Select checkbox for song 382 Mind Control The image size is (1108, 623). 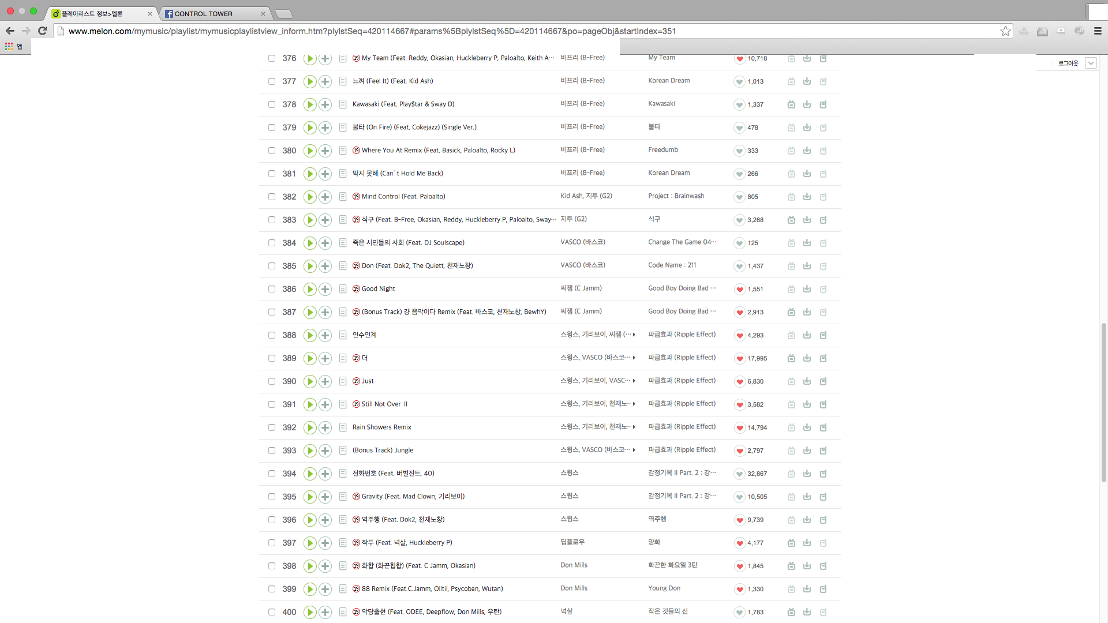(271, 197)
